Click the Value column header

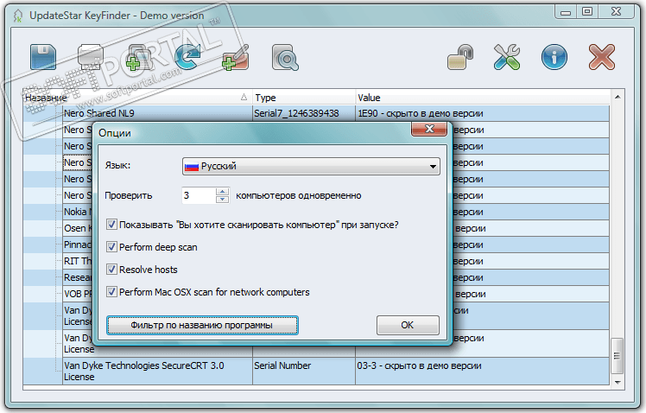[483, 98]
